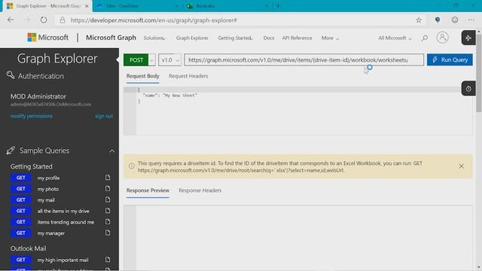
Task: Open new browser tab with plus icon
Action: click(x=278, y=6)
